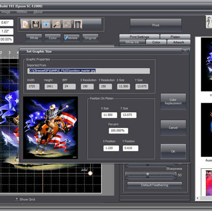Click the Color Replacement button
The image size is (212, 211).
pos(173,101)
